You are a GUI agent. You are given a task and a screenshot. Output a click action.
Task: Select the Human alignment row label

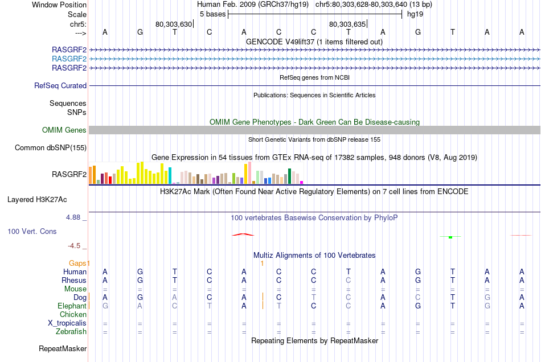pyautogui.click(x=75, y=272)
